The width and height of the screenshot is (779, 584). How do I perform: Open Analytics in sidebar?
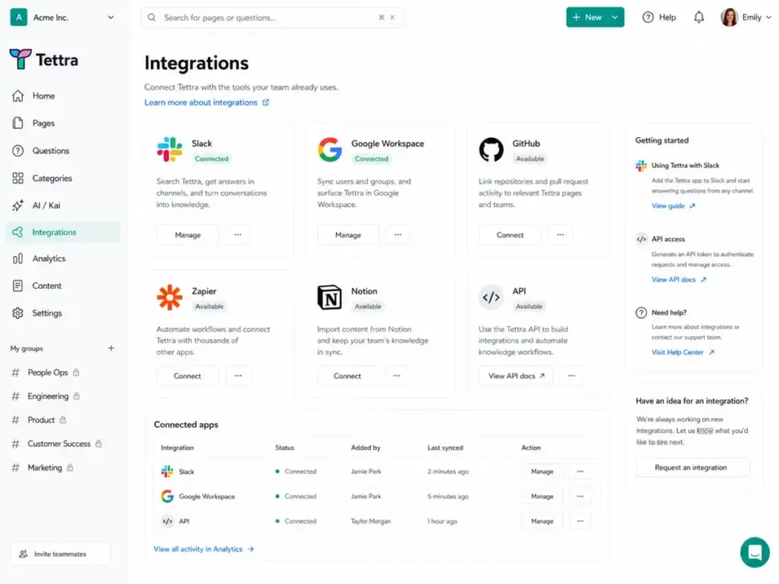pyautogui.click(x=62, y=259)
